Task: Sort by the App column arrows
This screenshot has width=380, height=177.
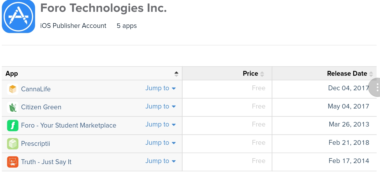Action: tap(176, 74)
